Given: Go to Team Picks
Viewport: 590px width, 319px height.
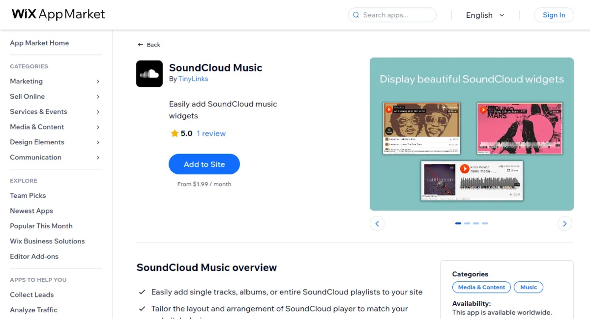Looking at the screenshot, I should (28, 196).
